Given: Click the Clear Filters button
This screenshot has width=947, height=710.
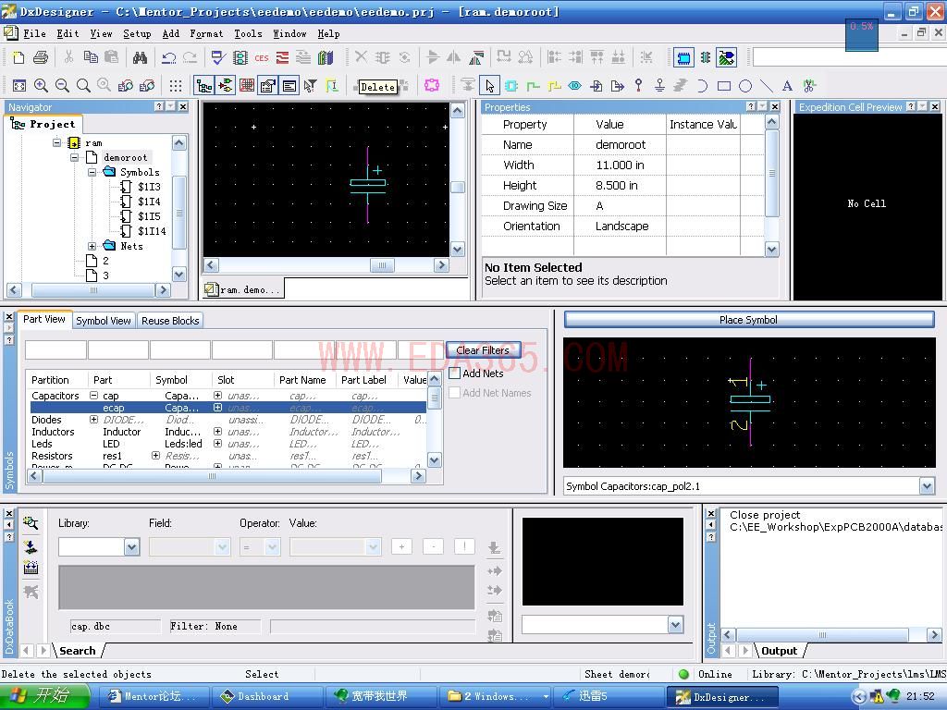Looking at the screenshot, I should (483, 349).
